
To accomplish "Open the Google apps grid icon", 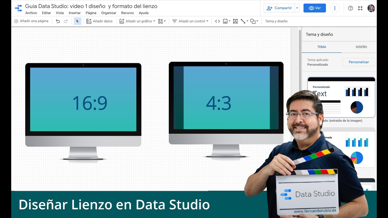I will point(360,8).
